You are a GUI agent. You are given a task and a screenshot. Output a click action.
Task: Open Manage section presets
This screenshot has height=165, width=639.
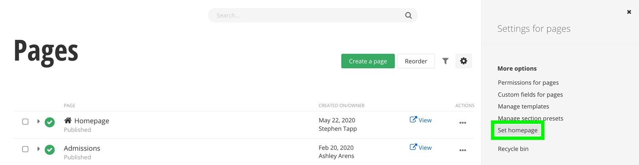(x=530, y=118)
